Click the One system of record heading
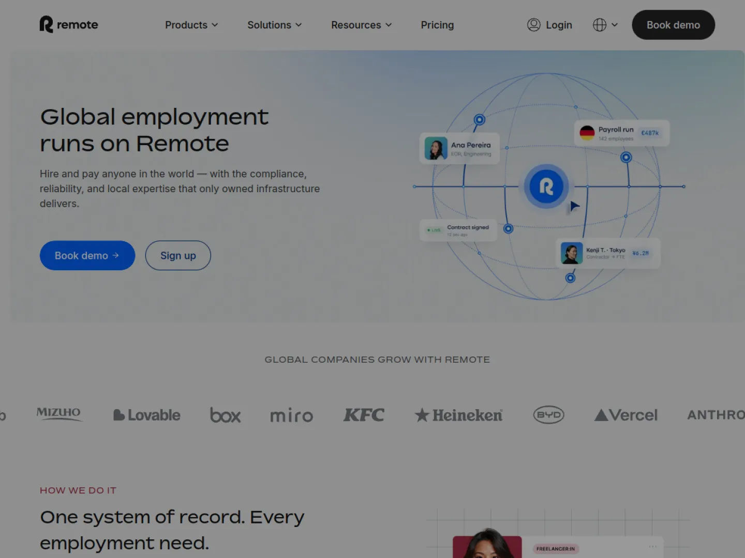745x558 pixels. (172, 530)
